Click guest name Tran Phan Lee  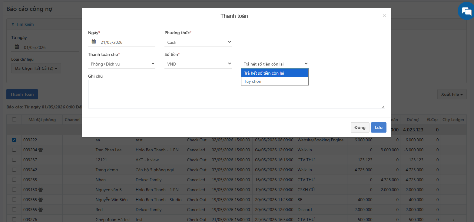click(x=108, y=150)
